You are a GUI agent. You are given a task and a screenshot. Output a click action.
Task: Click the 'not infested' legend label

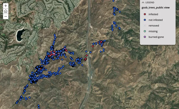[x=156, y=20]
